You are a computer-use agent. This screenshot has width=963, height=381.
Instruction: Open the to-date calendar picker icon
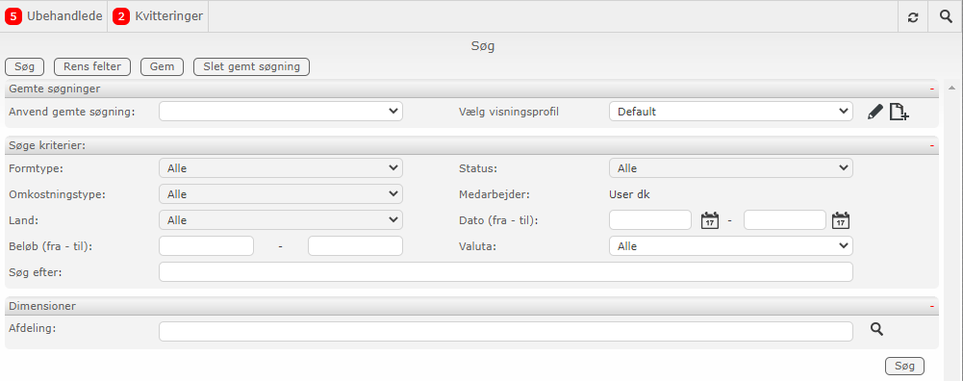tap(841, 220)
